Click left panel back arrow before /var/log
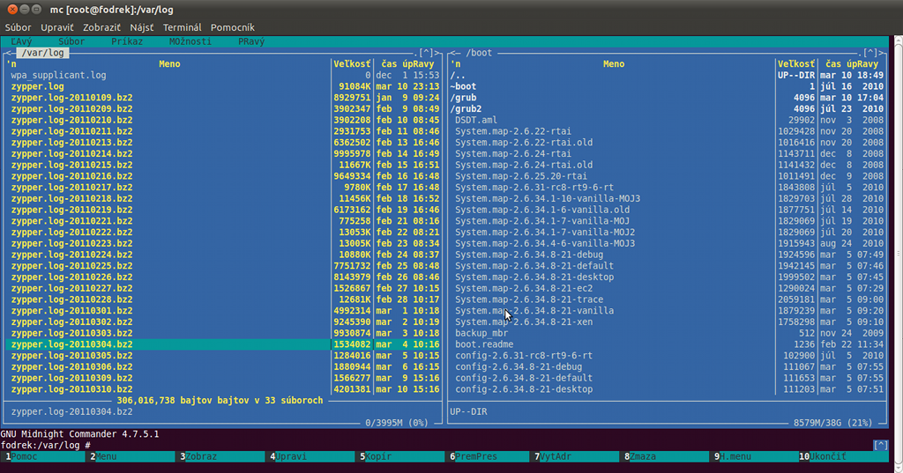The image size is (903, 473). coord(9,53)
